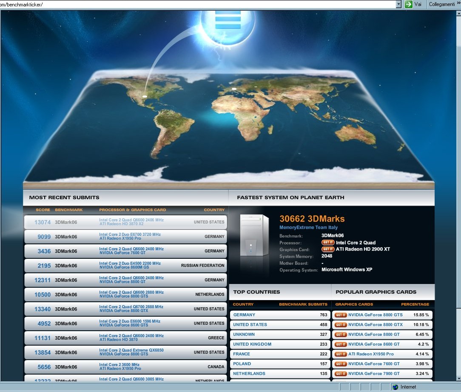Open NVIDIA GeForce 8600 GTS link in recent submits
461x392 pixels.
124,325
